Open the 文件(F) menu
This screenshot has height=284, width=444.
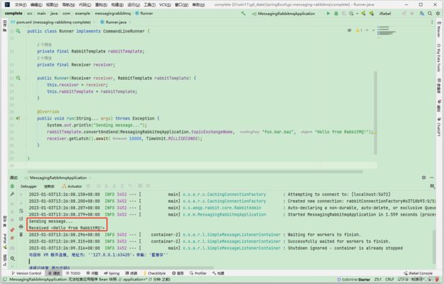pyautogui.click(x=20, y=5)
